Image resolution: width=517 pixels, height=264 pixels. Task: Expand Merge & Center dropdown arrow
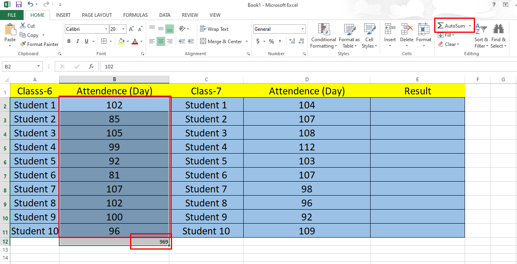246,42
